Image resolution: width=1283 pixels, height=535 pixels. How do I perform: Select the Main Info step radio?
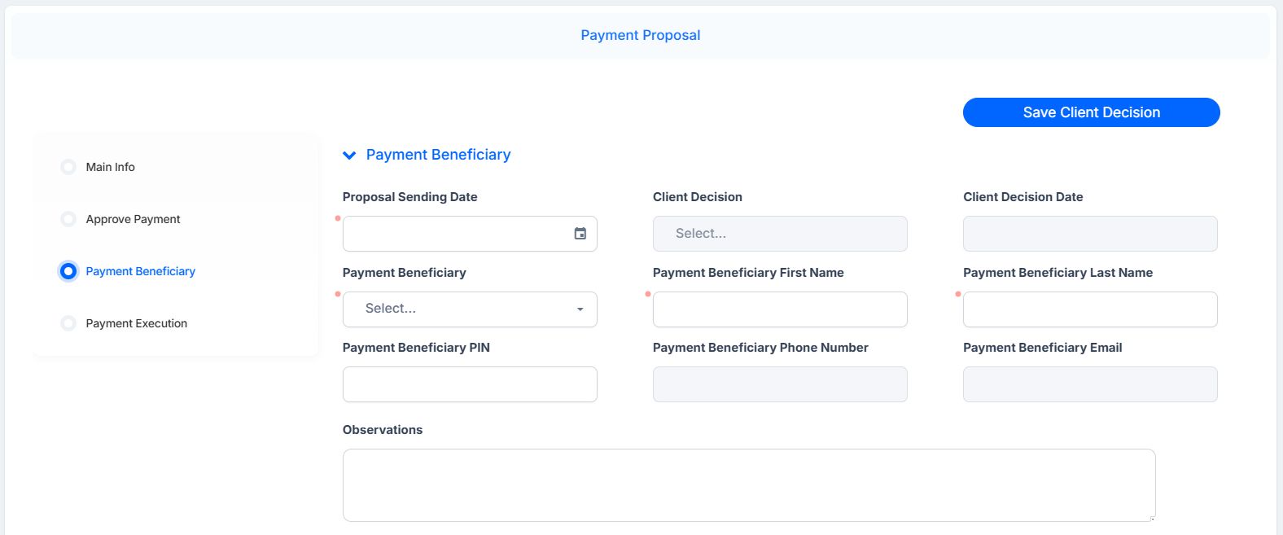[x=68, y=167]
